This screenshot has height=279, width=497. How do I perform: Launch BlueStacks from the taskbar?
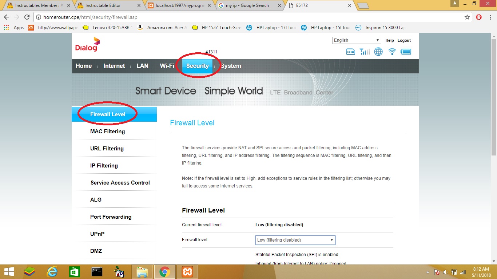point(30,272)
